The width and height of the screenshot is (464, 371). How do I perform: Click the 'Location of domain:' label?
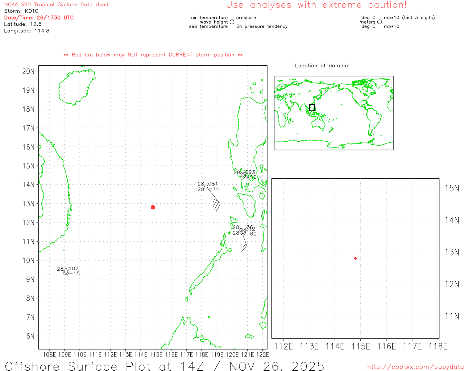pos(322,66)
